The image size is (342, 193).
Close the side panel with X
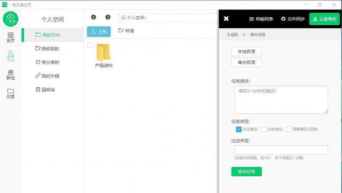pyautogui.click(x=226, y=19)
